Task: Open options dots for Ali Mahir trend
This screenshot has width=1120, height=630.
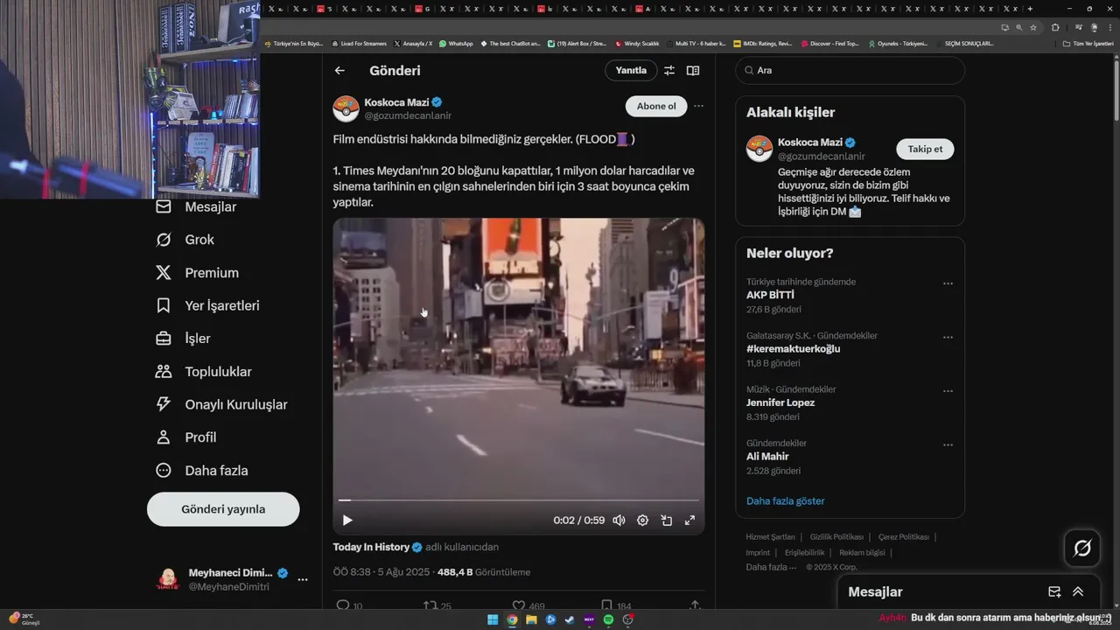Action: [948, 444]
